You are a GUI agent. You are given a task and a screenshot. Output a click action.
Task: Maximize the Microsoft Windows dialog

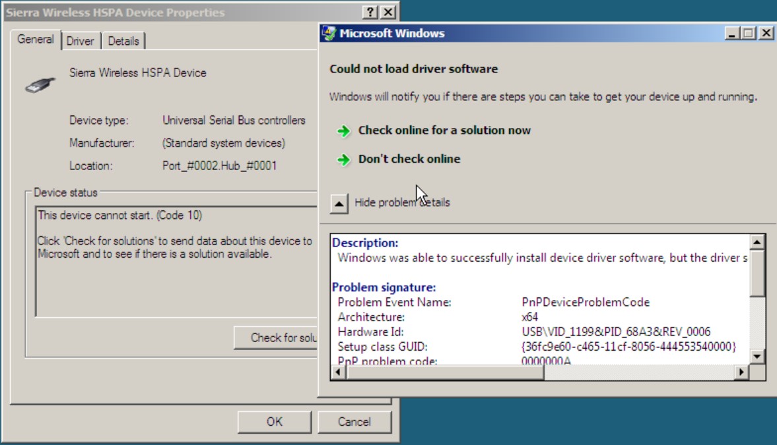coord(749,34)
